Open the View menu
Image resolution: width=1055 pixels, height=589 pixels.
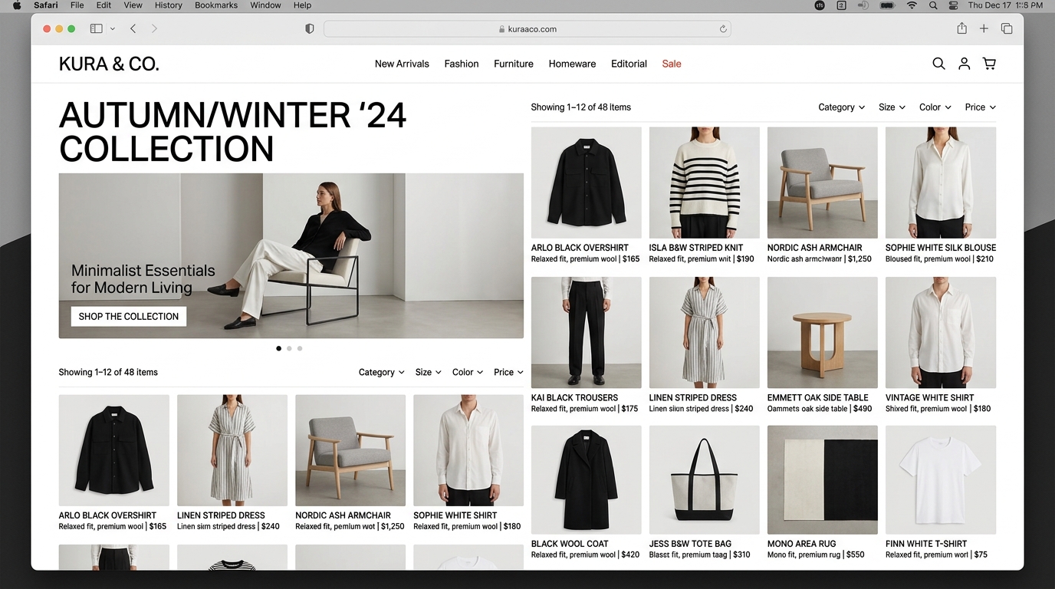coord(133,5)
